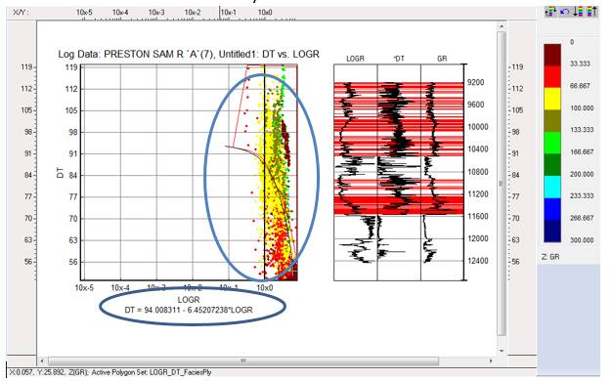The width and height of the screenshot is (614, 381).
Task: Click the horizontal scrollbar left arrow
Action: pyautogui.click(x=42, y=360)
